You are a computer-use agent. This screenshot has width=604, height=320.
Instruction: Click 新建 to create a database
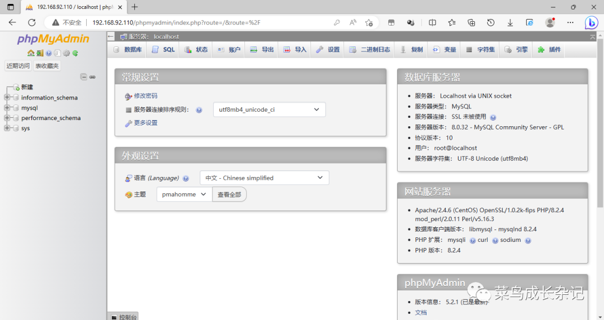point(27,87)
